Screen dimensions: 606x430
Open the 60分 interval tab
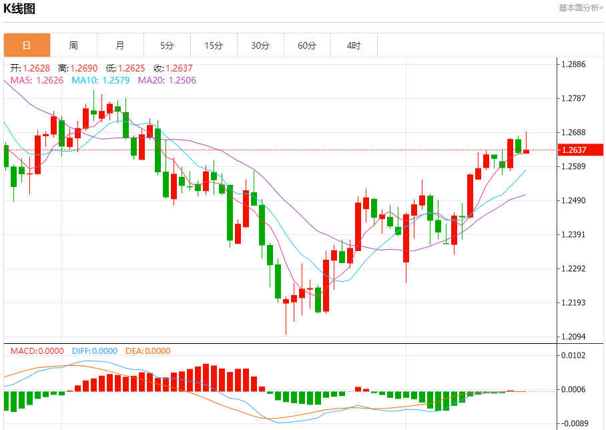click(307, 45)
